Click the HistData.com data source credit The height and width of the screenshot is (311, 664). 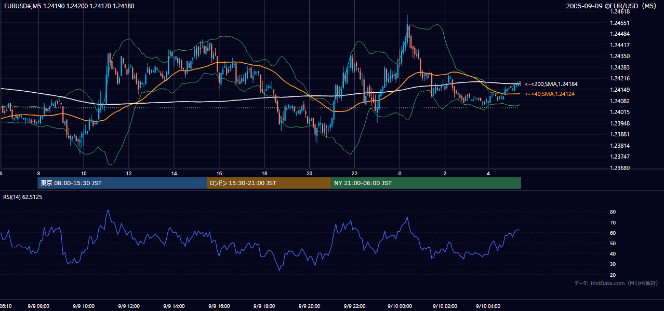tap(616, 283)
